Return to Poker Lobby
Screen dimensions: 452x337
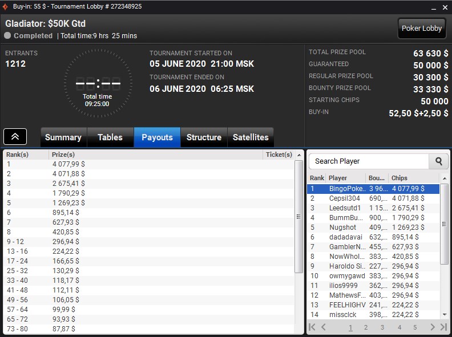[422, 29]
